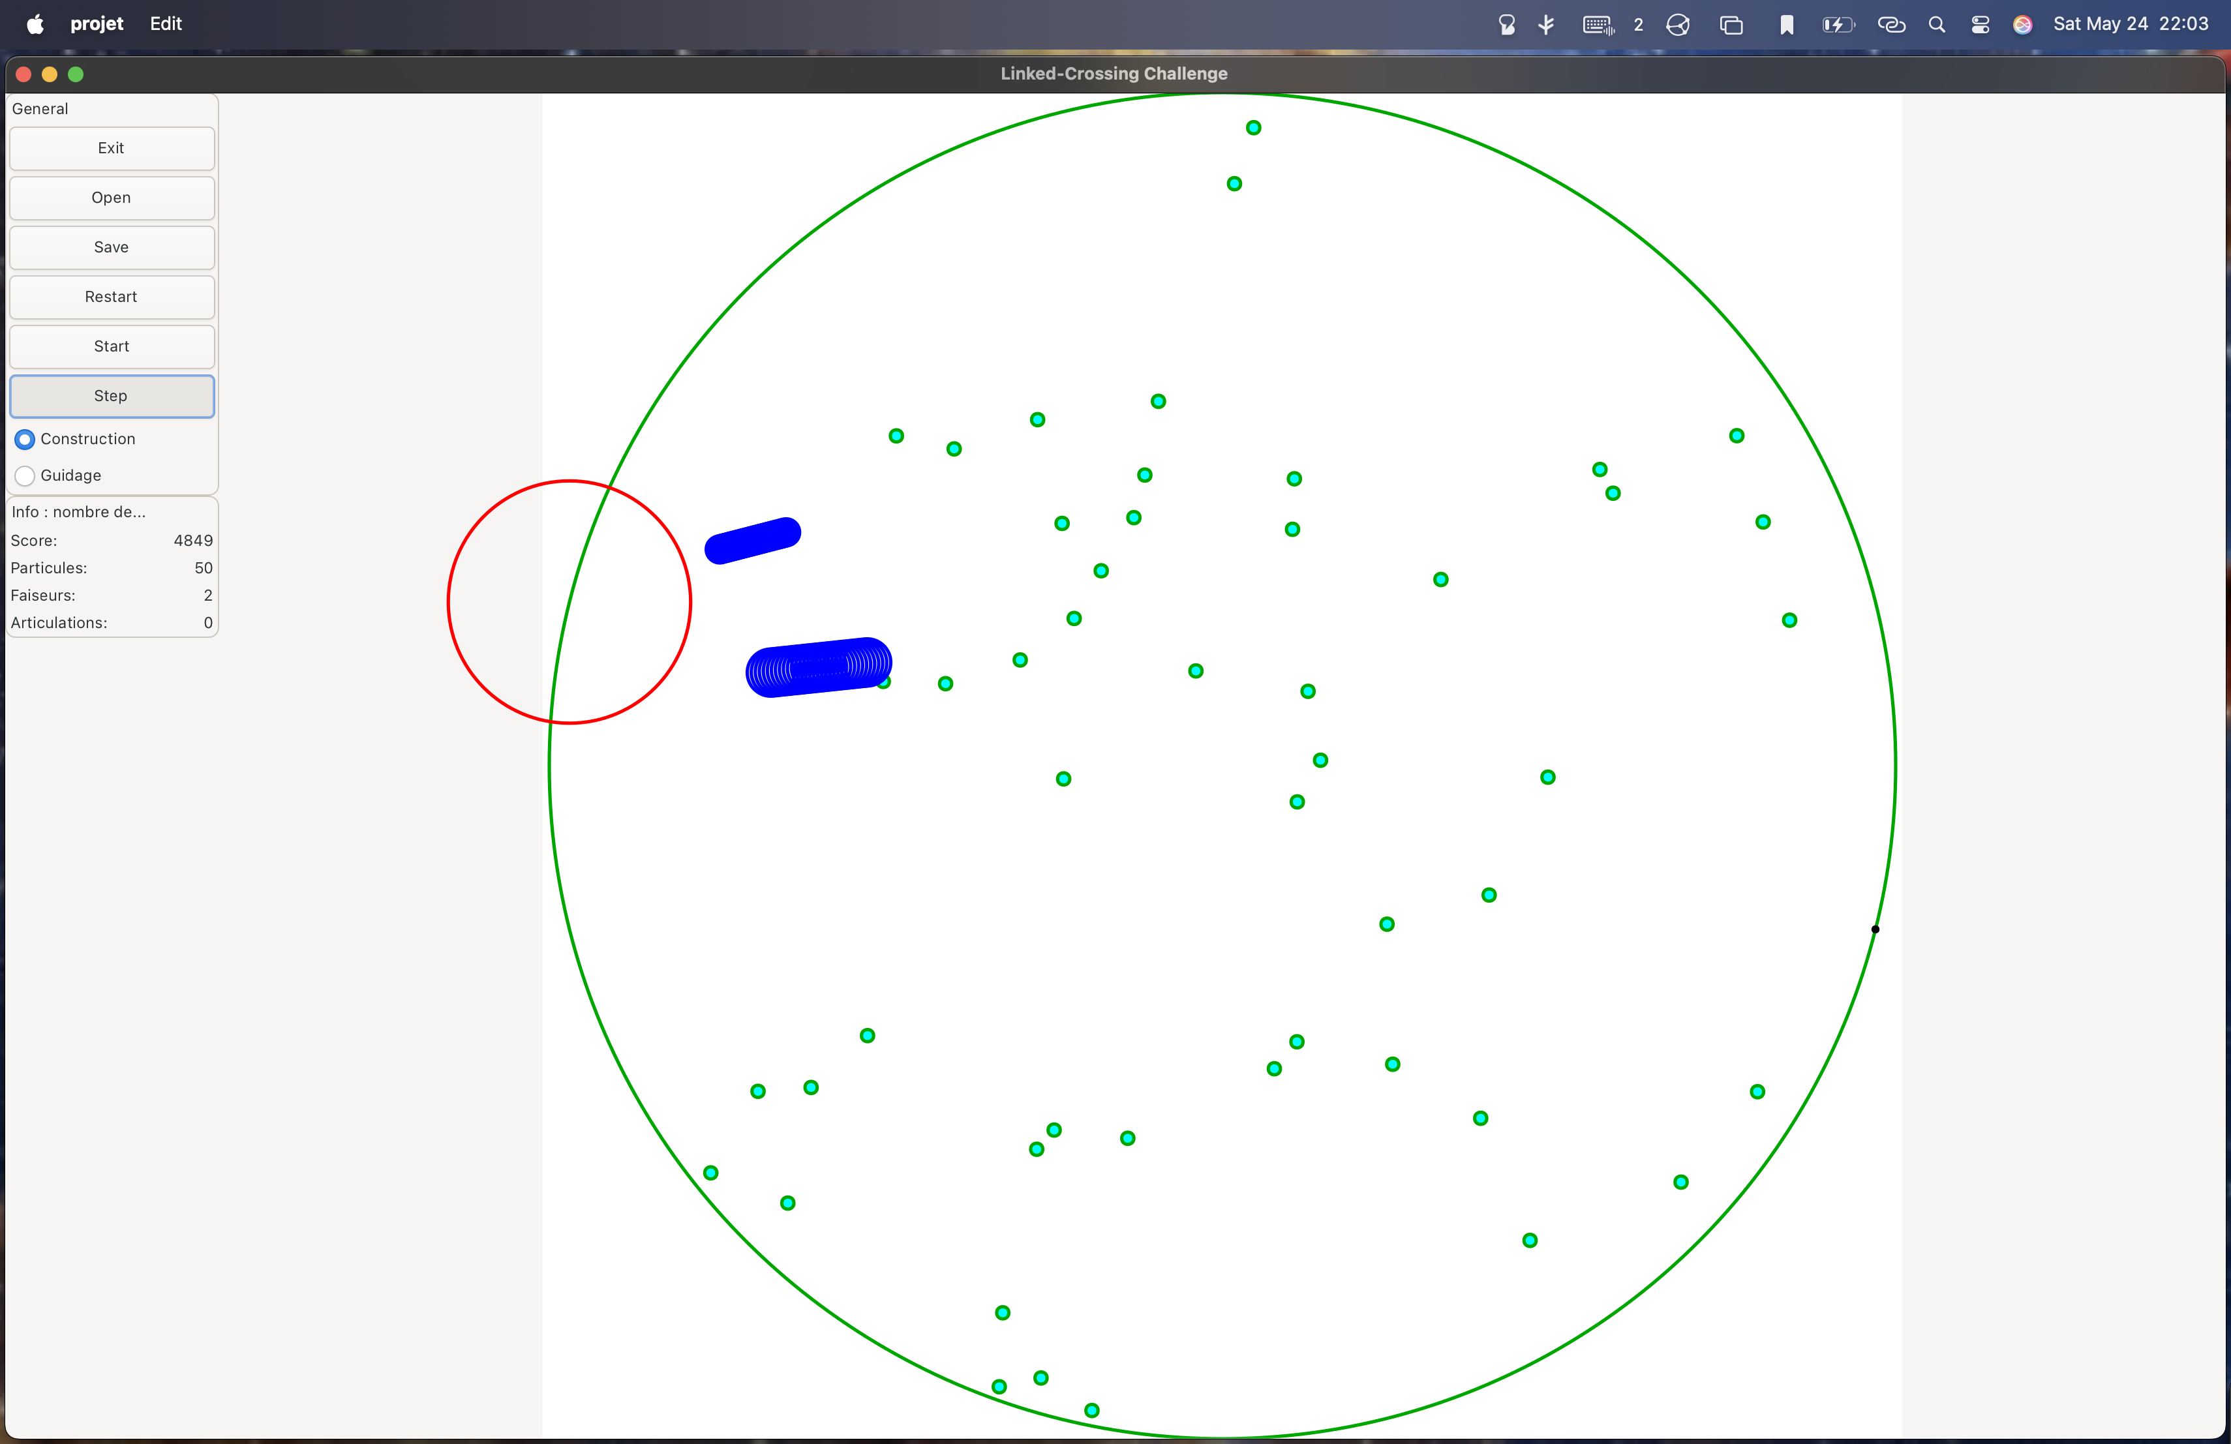Start the simulation

(x=112, y=347)
